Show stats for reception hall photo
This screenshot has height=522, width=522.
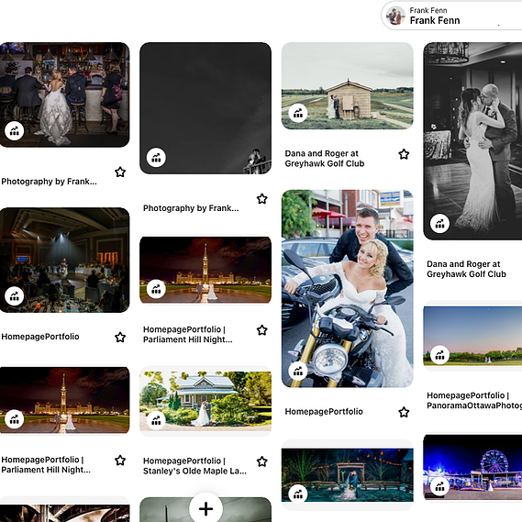15,296
